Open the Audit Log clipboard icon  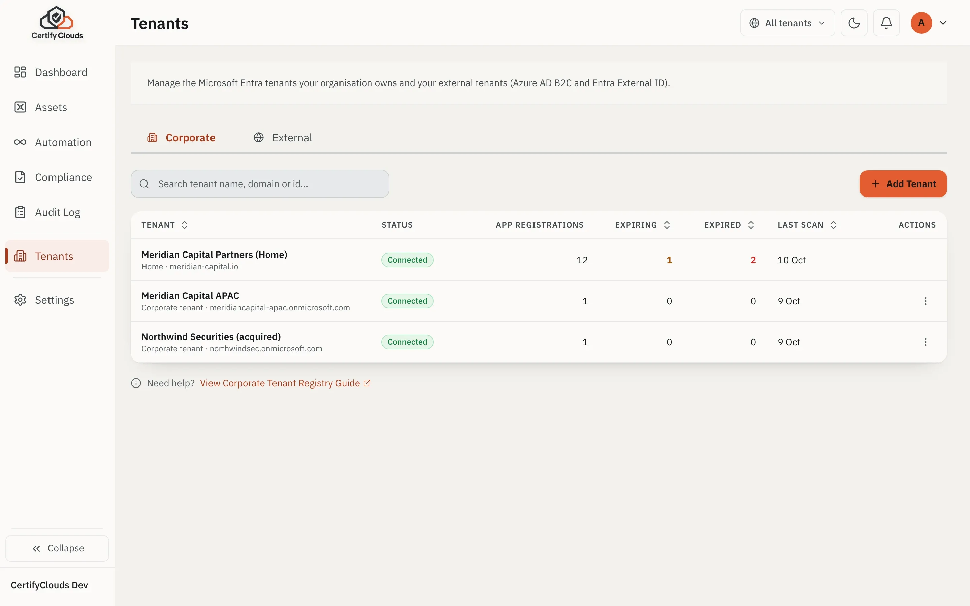click(x=20, y=212)
